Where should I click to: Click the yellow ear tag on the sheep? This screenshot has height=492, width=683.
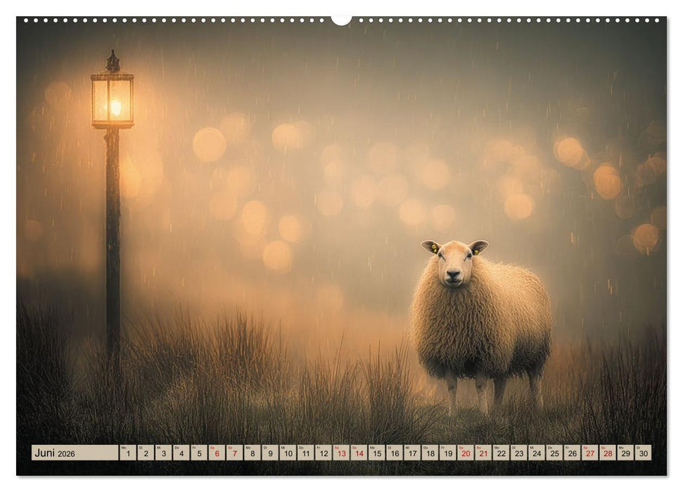(x=435, y=248)
